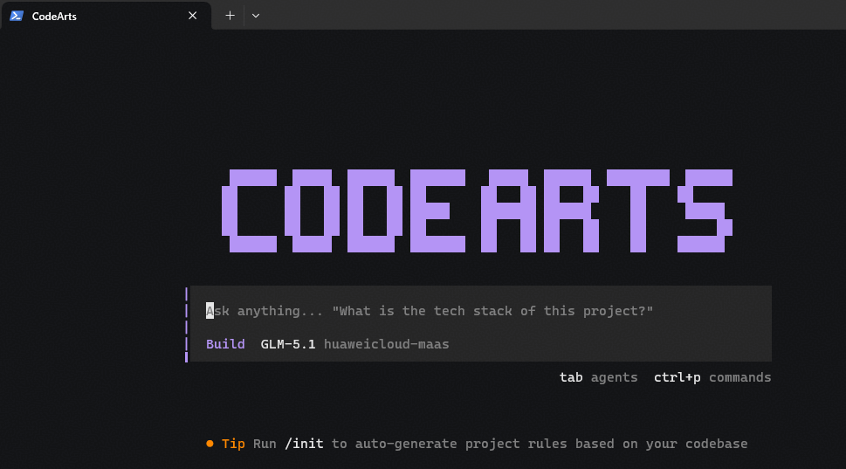Viewport: 846px width, 469px height.
Task: Close the CodeArts tab
Action: (193, 16)
